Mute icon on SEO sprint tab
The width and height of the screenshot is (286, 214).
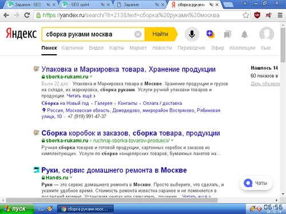coord(103,5)
